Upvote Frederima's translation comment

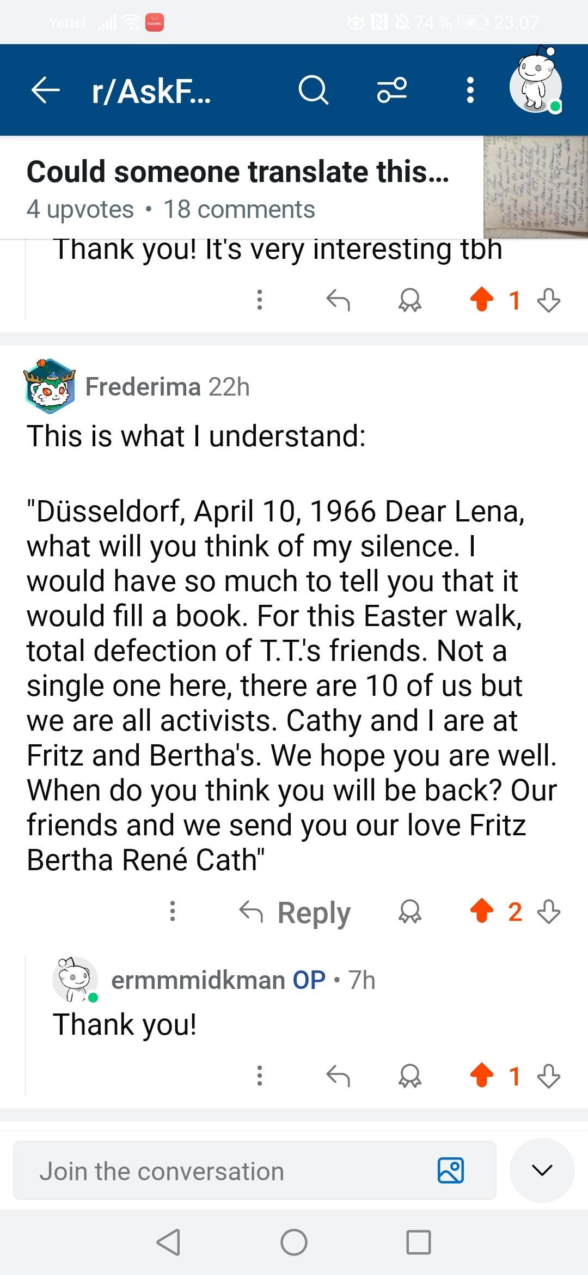pyautogui.click(x=482, y=911)
